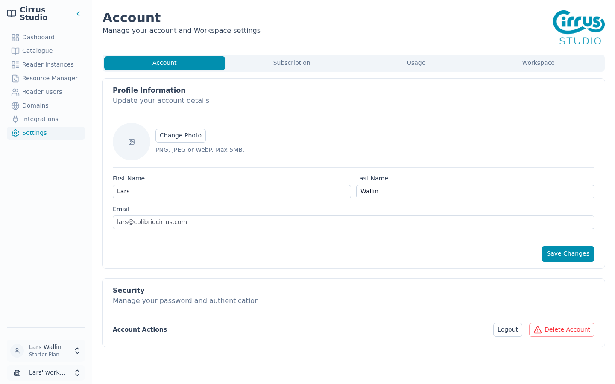Screen dimensions: 615x384
Task: Click the Save Changes button
Action: (568, 254)
